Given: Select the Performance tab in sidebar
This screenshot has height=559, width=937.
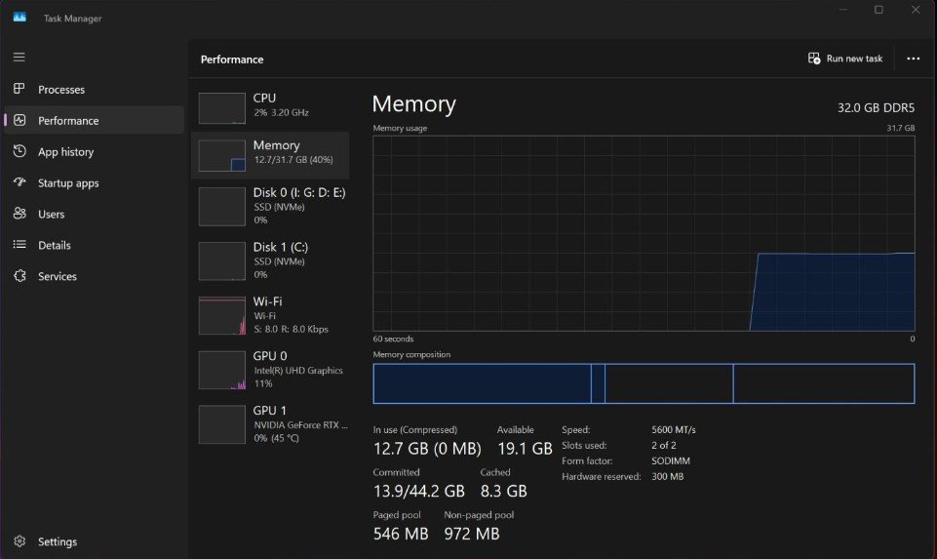Looking at the screenshot, I should click(95, 120).
